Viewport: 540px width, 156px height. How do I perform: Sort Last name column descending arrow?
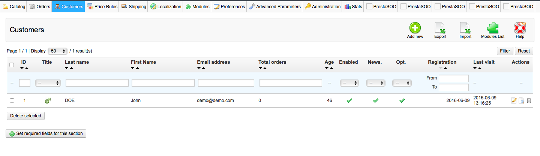67,68
